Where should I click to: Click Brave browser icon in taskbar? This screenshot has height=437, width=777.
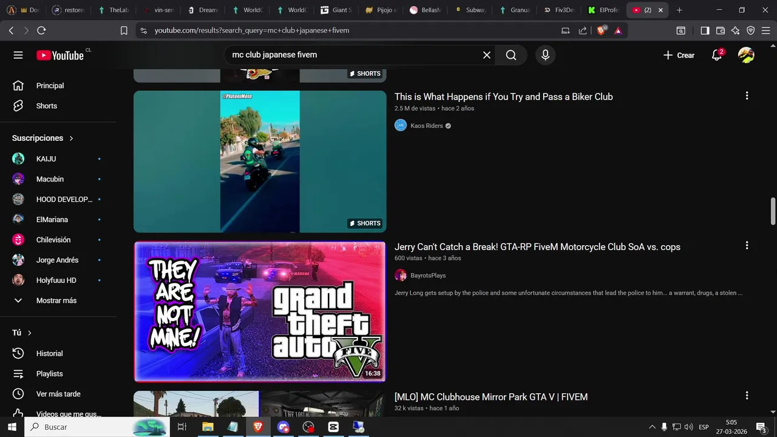(258, 427)
